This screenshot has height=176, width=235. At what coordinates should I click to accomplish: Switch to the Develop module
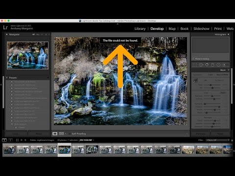157,29
